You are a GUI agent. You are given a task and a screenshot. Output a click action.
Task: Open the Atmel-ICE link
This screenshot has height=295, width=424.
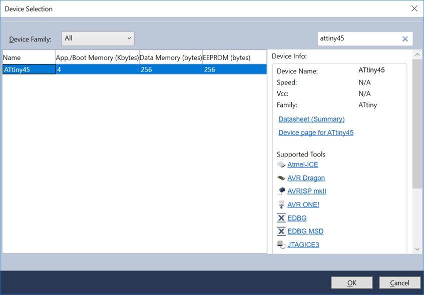pos(302,164)
